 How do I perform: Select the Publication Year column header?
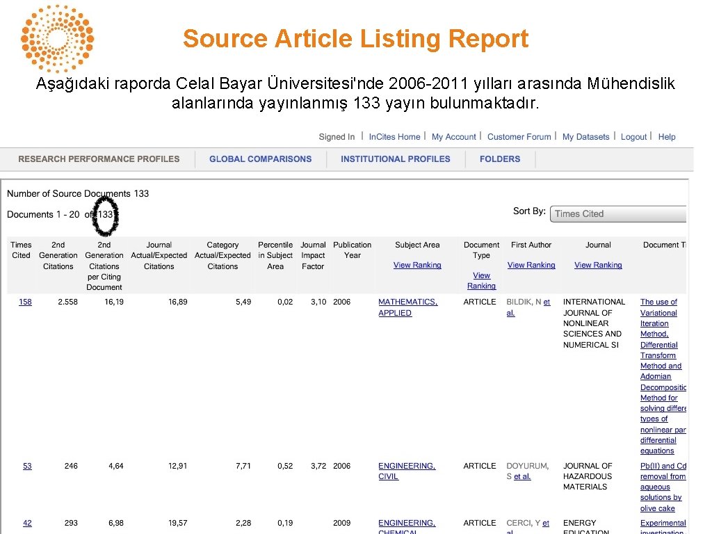(x=352, y=250)
